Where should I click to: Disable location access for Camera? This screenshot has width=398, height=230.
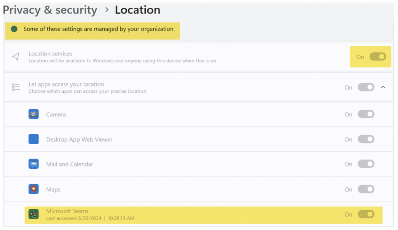(366, 114)
